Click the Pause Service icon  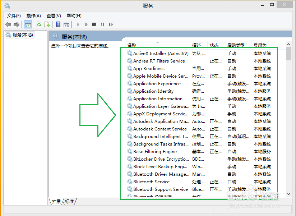(x=102, y=24)
